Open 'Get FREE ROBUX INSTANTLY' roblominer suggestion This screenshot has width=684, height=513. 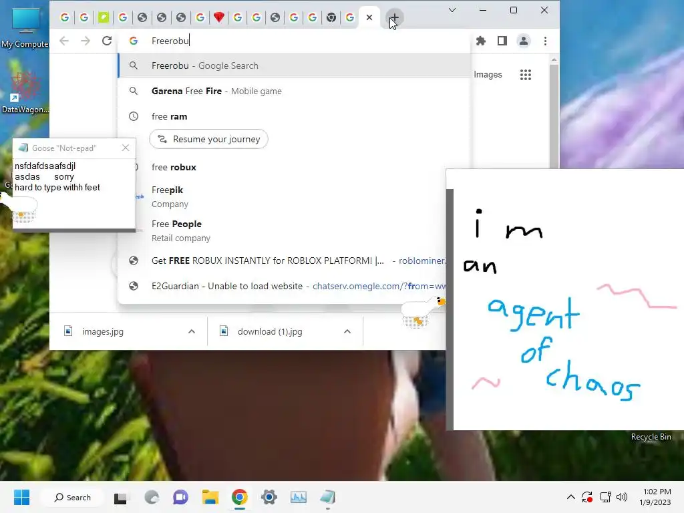[x=283, y=261]
